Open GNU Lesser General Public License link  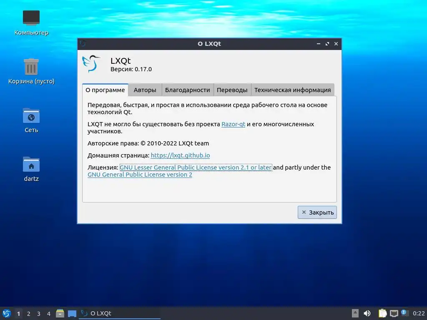coord(196,167)
